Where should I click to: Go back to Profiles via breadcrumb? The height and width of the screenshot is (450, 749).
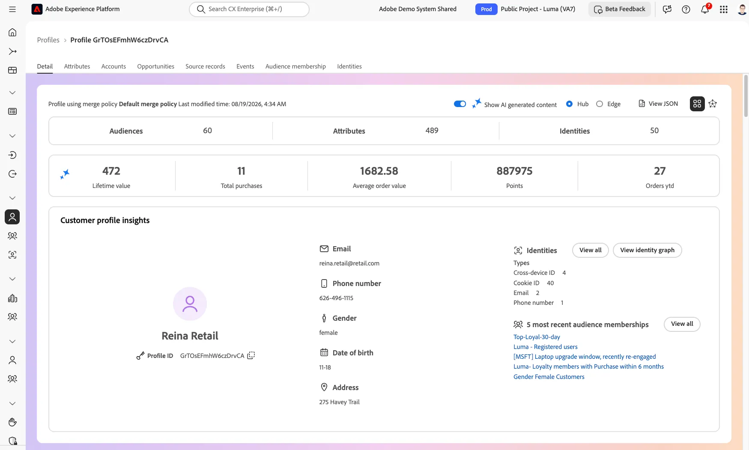pyautogui.click(x=48, y=40)
